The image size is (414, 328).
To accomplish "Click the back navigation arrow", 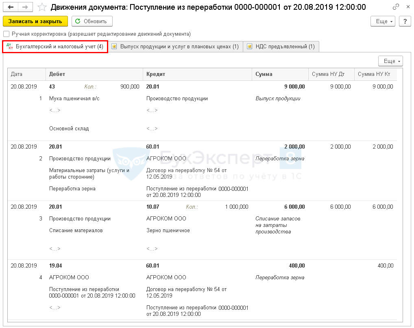I will (11, 7).
